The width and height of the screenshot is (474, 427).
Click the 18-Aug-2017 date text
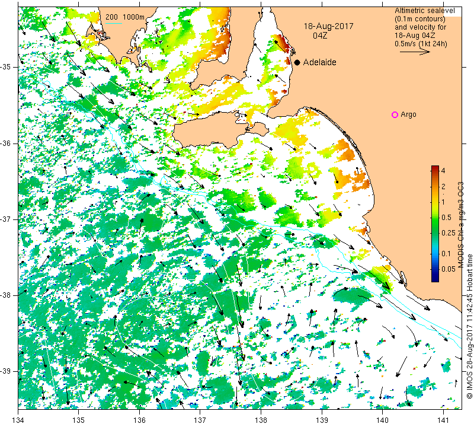pos(329,26)
